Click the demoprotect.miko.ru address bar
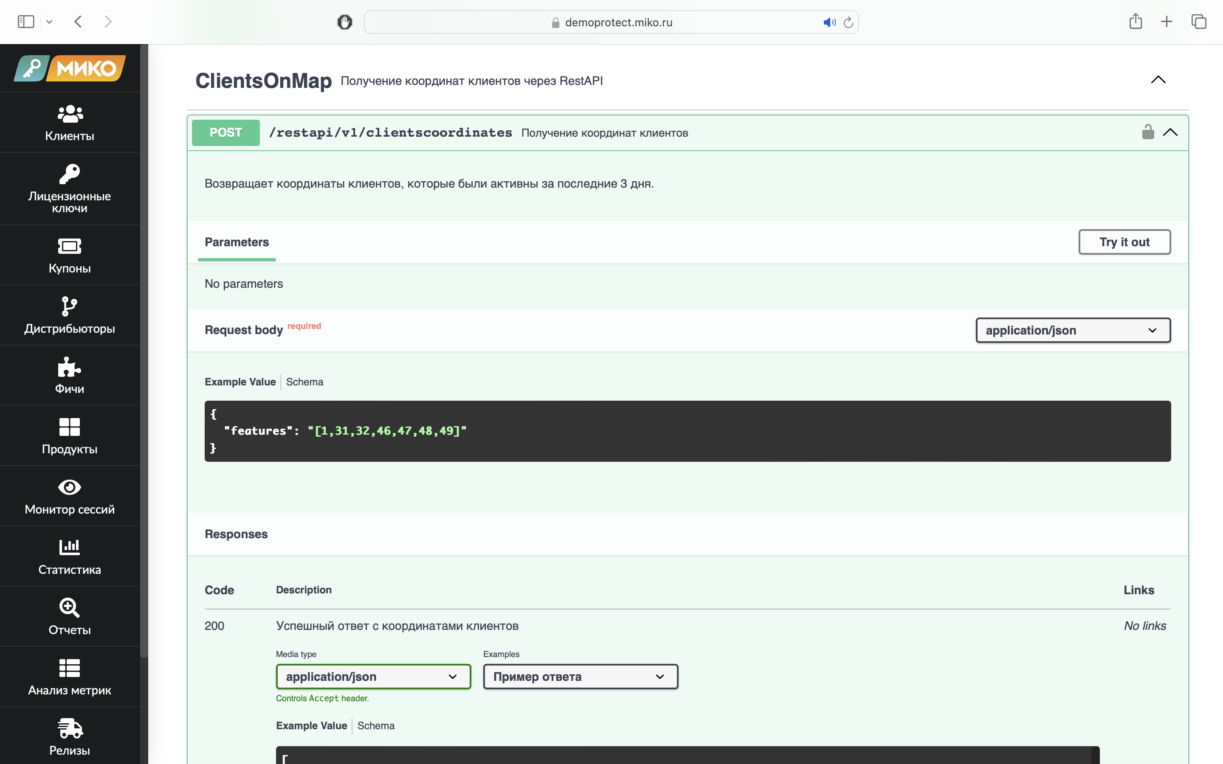 pos(611,22)
